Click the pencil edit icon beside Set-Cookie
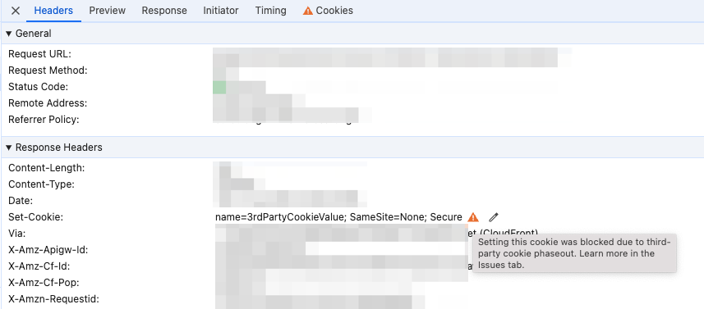 (494, 217)
